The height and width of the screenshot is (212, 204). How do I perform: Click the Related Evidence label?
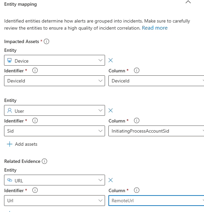[22, 161]
